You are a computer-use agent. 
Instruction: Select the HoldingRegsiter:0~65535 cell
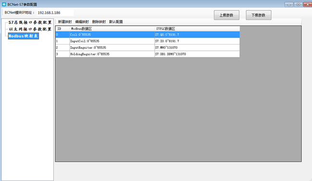[x=112, y=54]
